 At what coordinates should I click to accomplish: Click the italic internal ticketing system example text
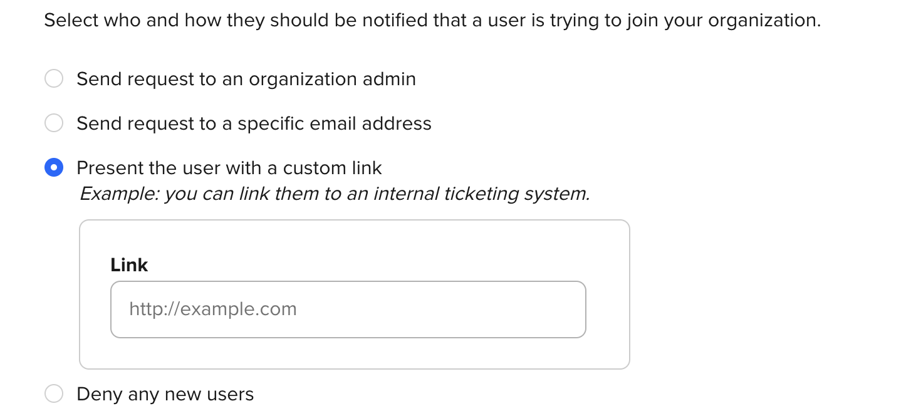pos(335,194)
